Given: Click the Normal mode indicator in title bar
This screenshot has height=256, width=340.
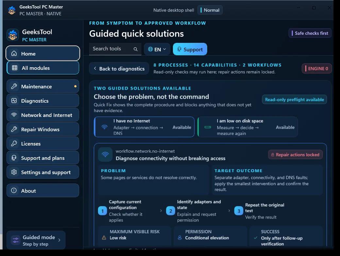Looking at the screenshot, I should (x=210, y=10).
